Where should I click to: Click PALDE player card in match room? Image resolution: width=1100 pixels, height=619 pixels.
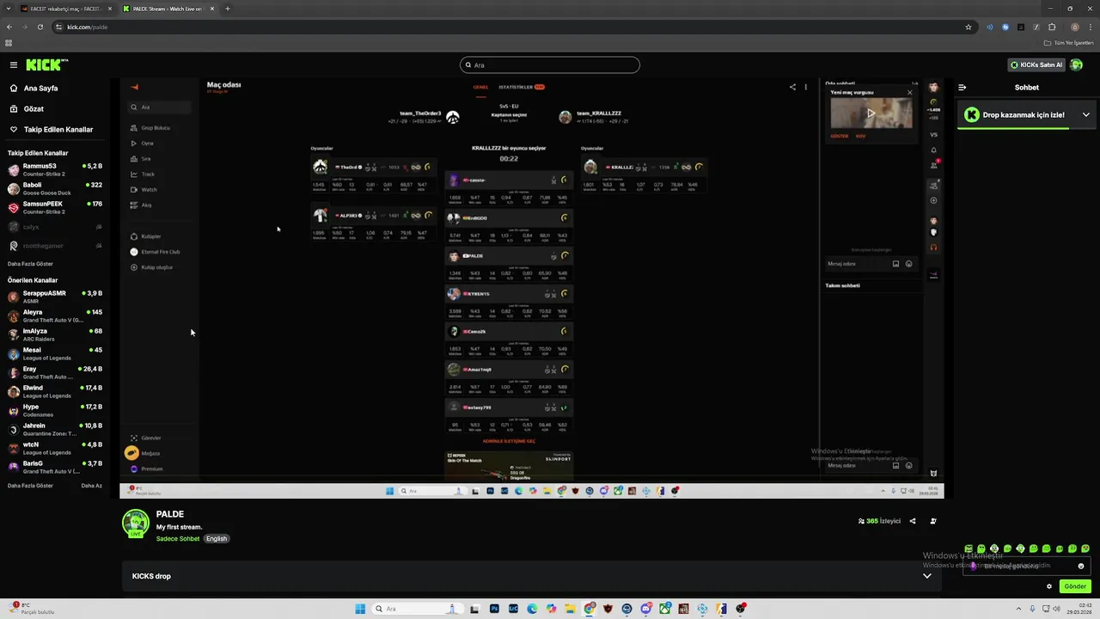click(x=509, y=265)
